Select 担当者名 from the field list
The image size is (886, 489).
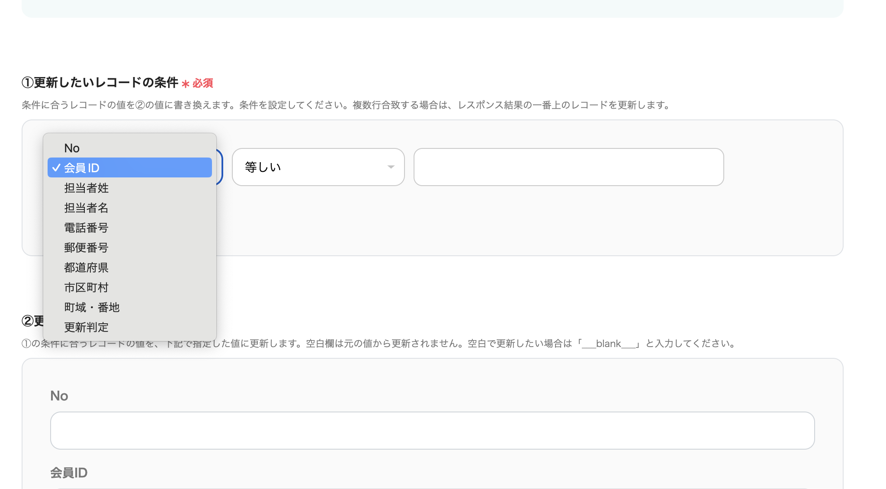coord(86,208)
